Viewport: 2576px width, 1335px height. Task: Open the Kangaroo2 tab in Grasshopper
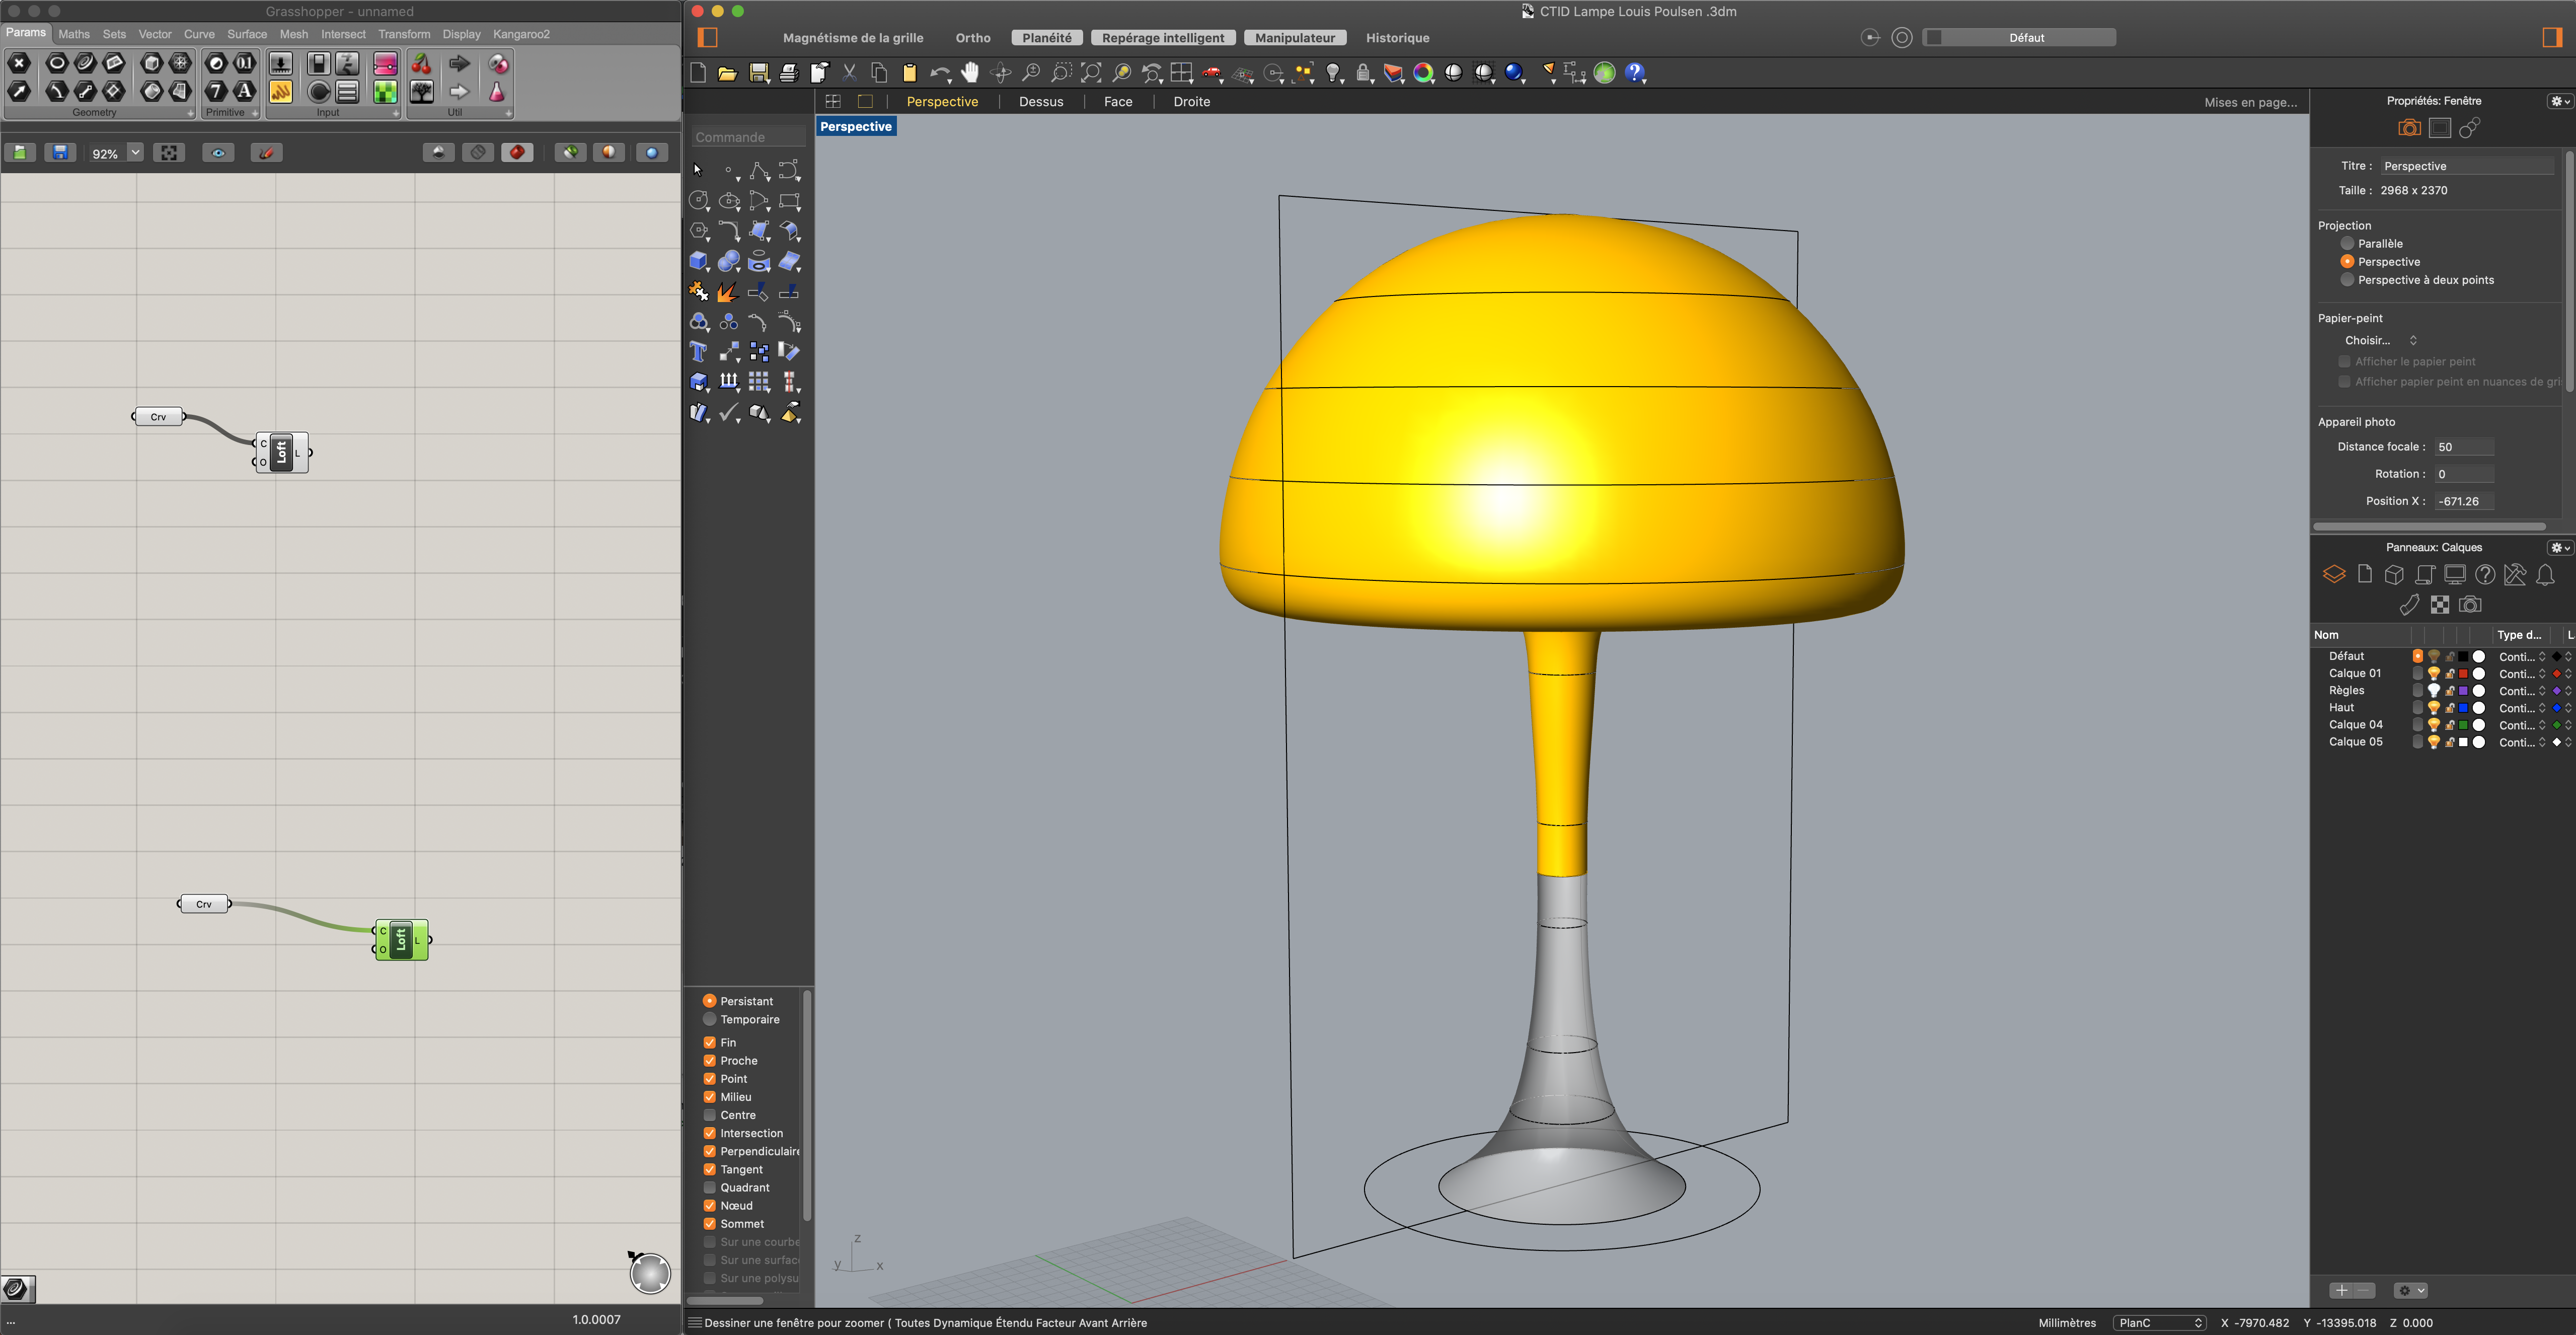tap(521, 34)
